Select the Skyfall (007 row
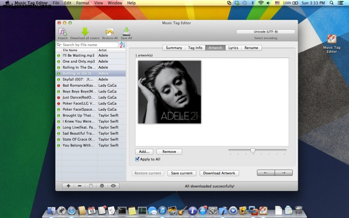 pos(91,79)
